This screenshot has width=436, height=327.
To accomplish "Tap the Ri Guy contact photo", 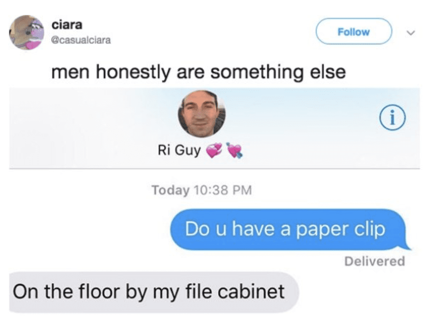I will 201,114.
